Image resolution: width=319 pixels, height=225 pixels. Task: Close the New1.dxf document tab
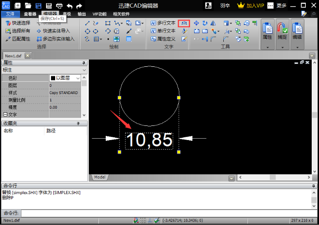[28, 55]
